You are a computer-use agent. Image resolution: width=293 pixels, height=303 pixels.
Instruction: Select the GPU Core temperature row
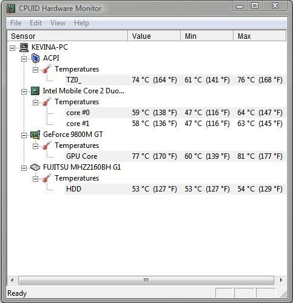click(175, 156)
